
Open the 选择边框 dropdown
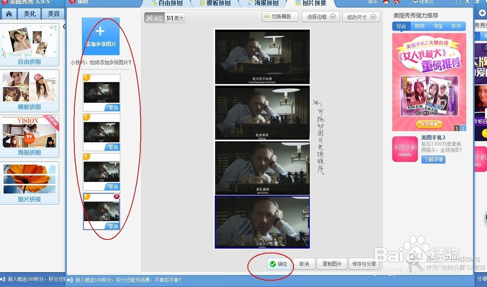(320, 17)
